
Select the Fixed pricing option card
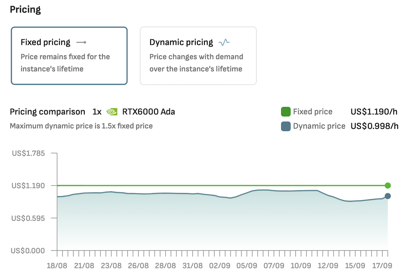(x=69, y=56)
